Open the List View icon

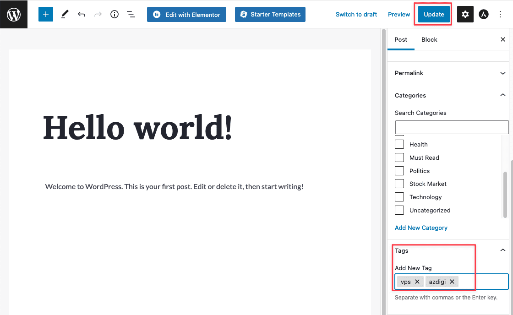click(131, 14)
